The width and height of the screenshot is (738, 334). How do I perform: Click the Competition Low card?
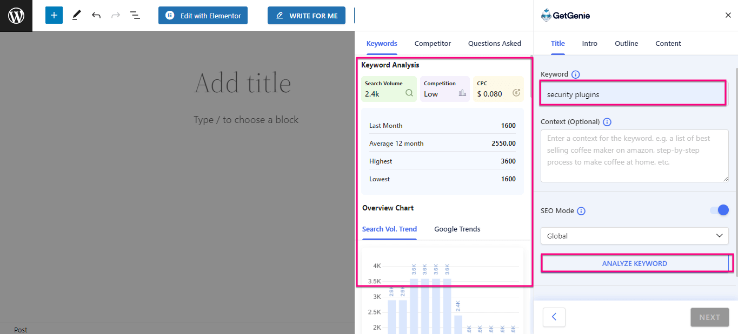[x=445, y=89]
